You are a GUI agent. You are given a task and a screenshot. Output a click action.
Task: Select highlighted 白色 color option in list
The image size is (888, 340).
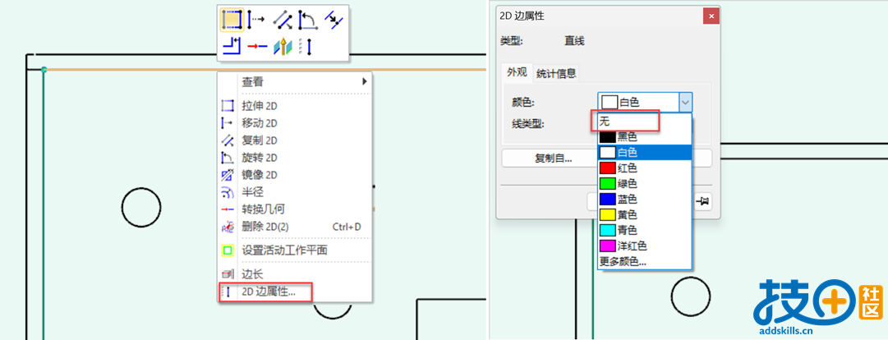(645, 152)
